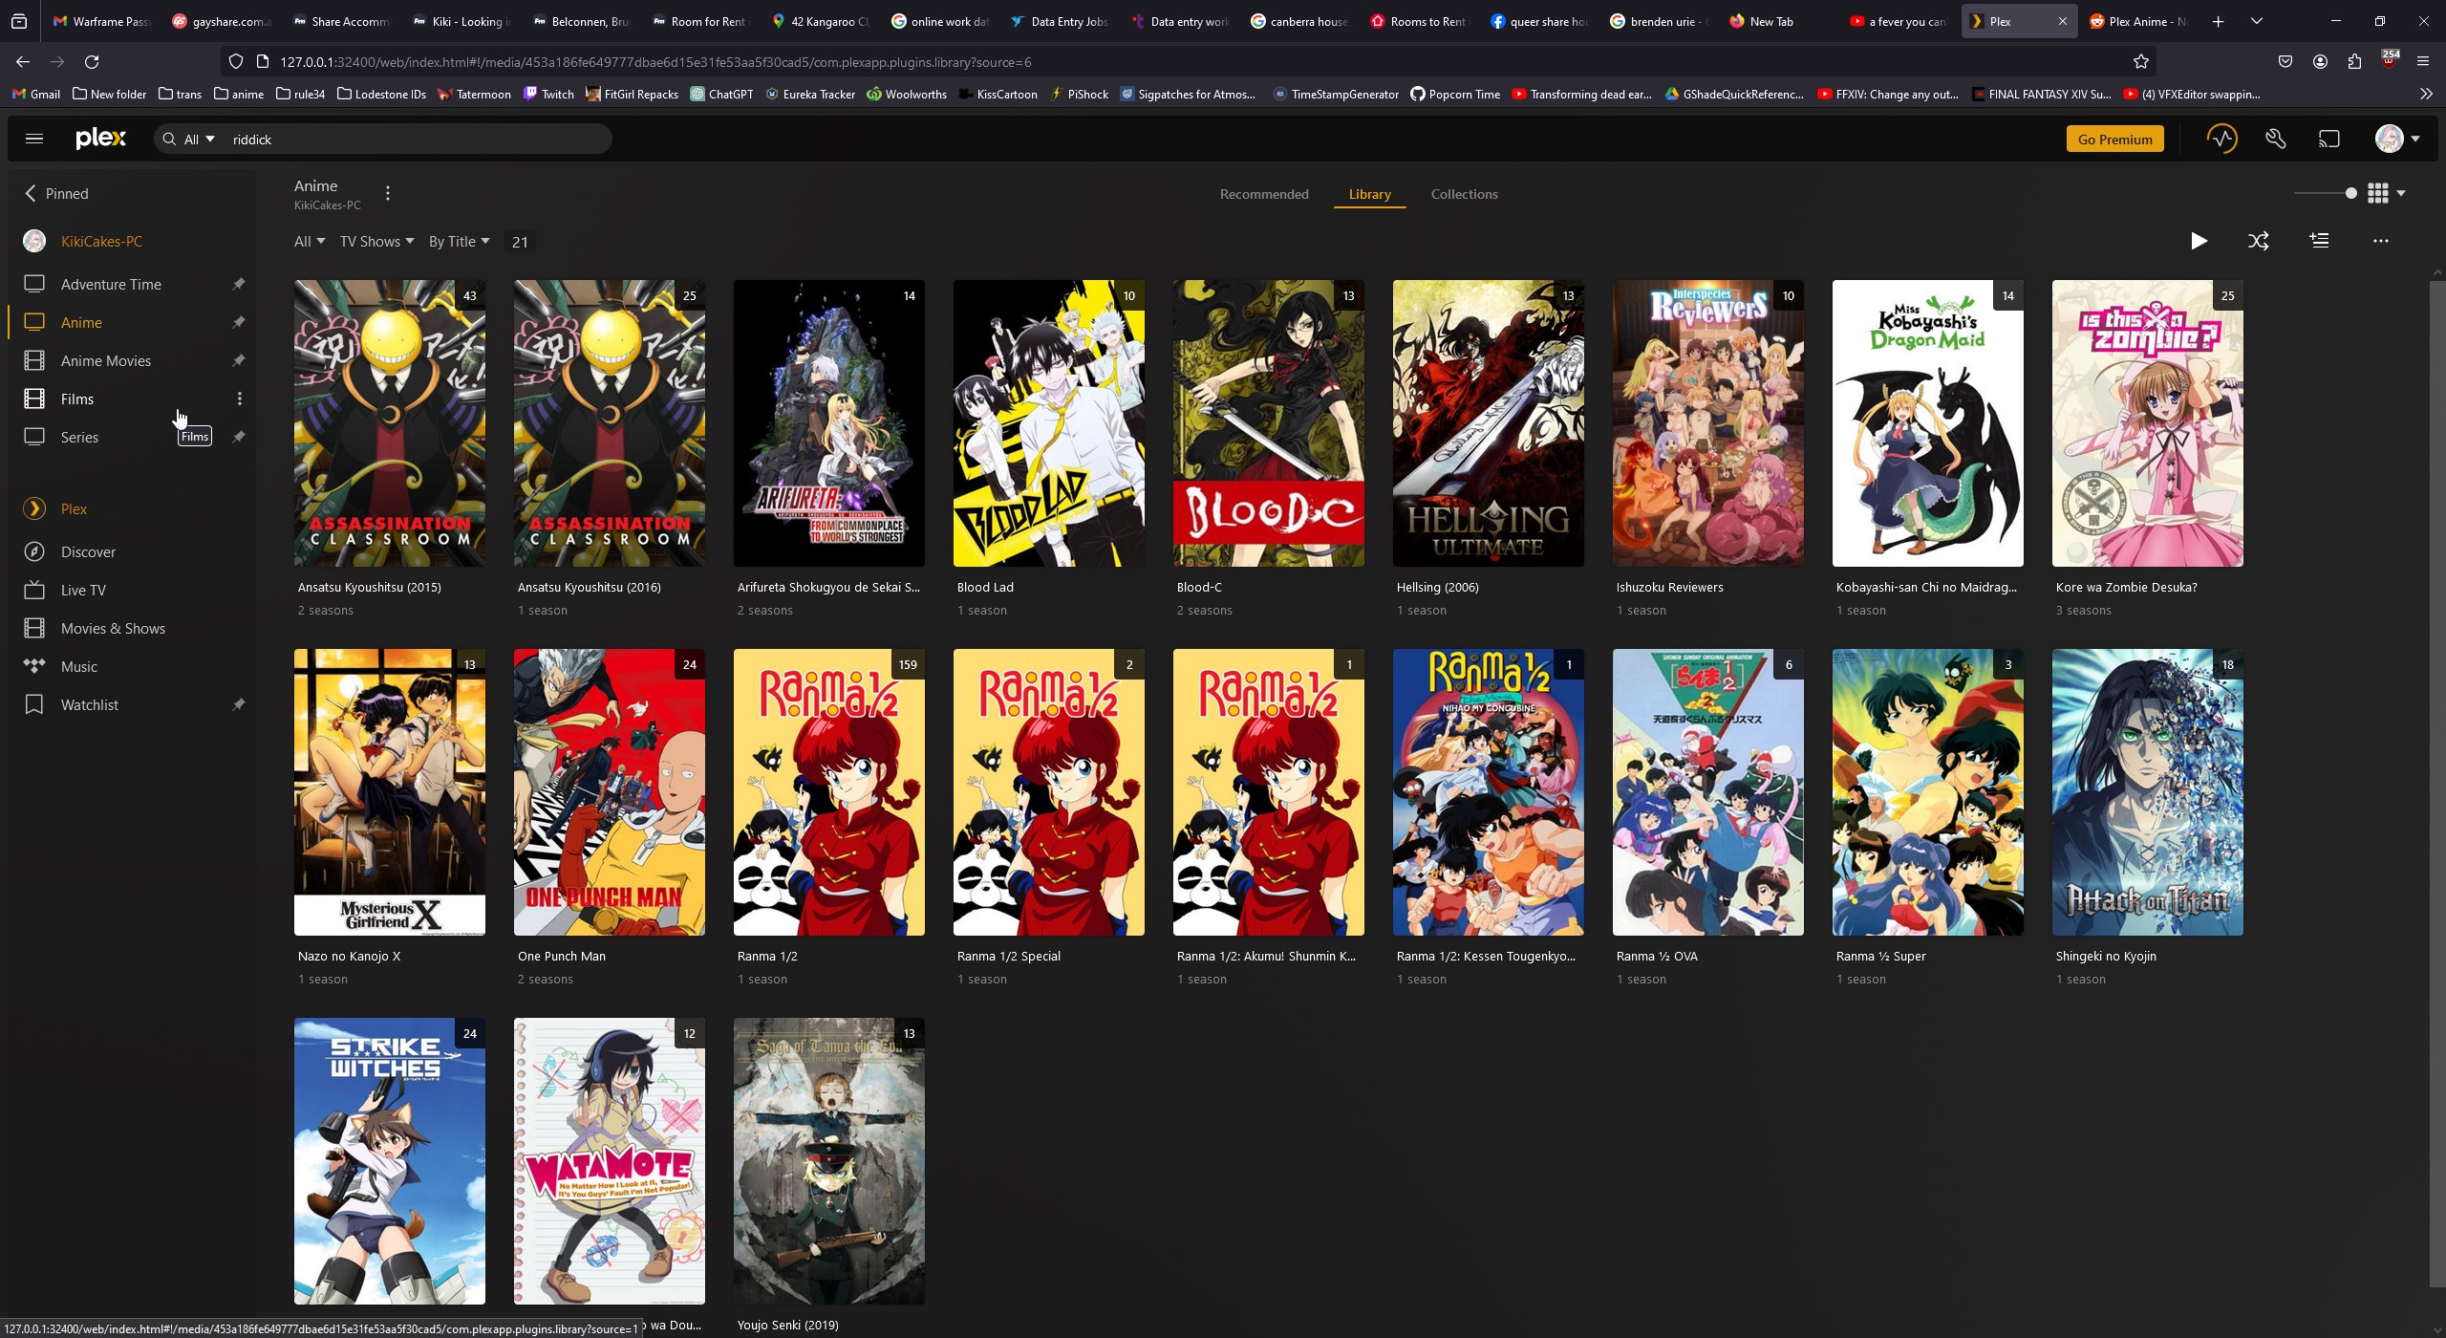The image size is (2446, 1338).
Task: Switch to Plex Anime Reddit browser tab
Action: pyautogui.click(x=2139, y=21)
